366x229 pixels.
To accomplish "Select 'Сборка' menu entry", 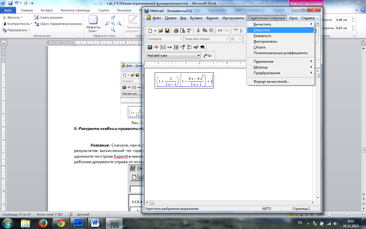I will pyautogui.click(x=281, y=47).
